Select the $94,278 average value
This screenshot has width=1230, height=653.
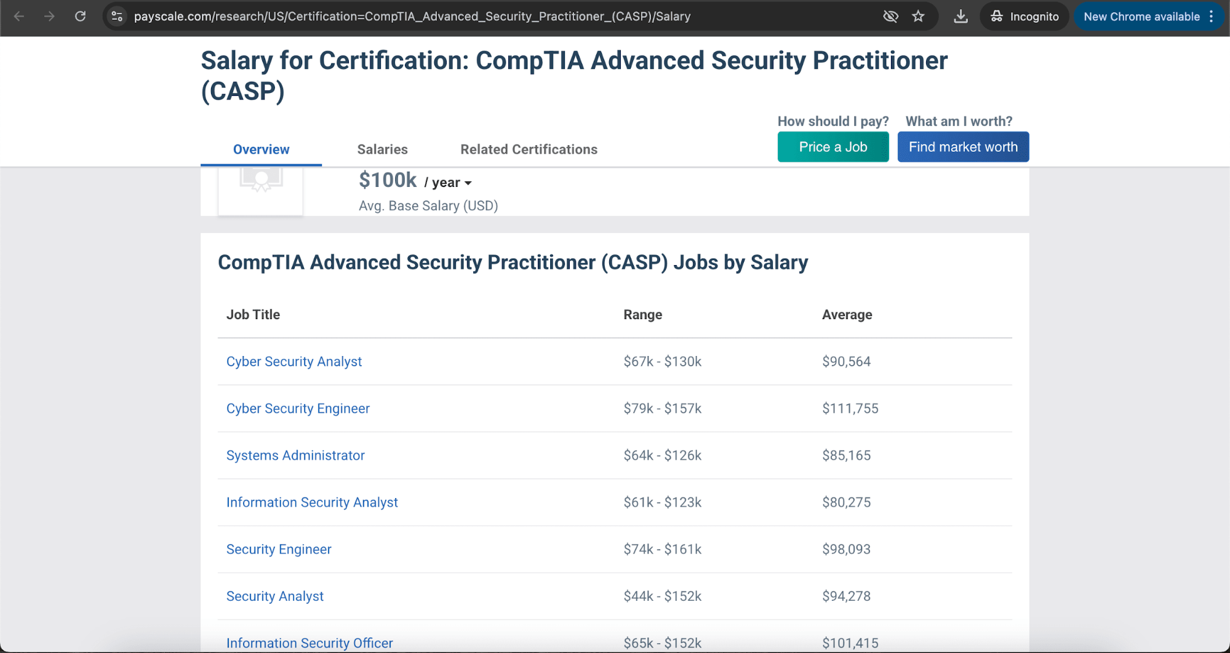[x=846, y=596]
